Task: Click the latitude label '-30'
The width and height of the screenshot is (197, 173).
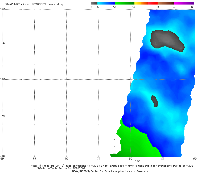Action: pyautogui.click(x=2, y=79)
